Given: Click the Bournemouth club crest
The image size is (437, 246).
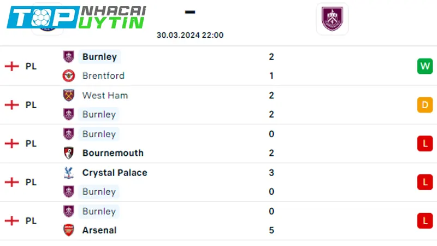Looking at the screenshot, I should (69, 153).
